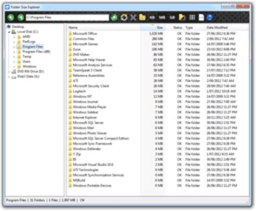256x211 pixels.
Task: Select the Reference Assemblies row name
Action: tap(89, 75)
